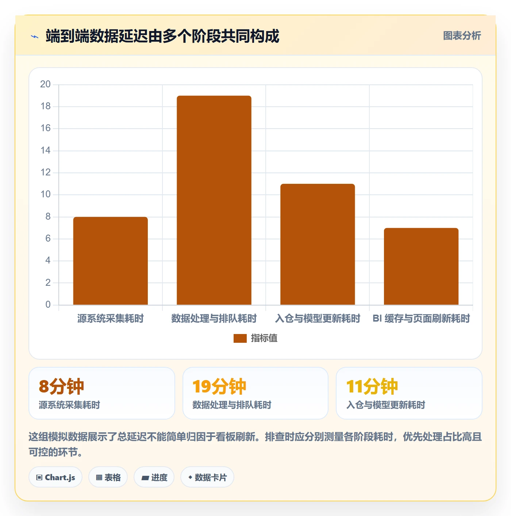Screen dimensions: 511x516
Task: Click y-axis tick value 10
Action: tap(45, 194)
